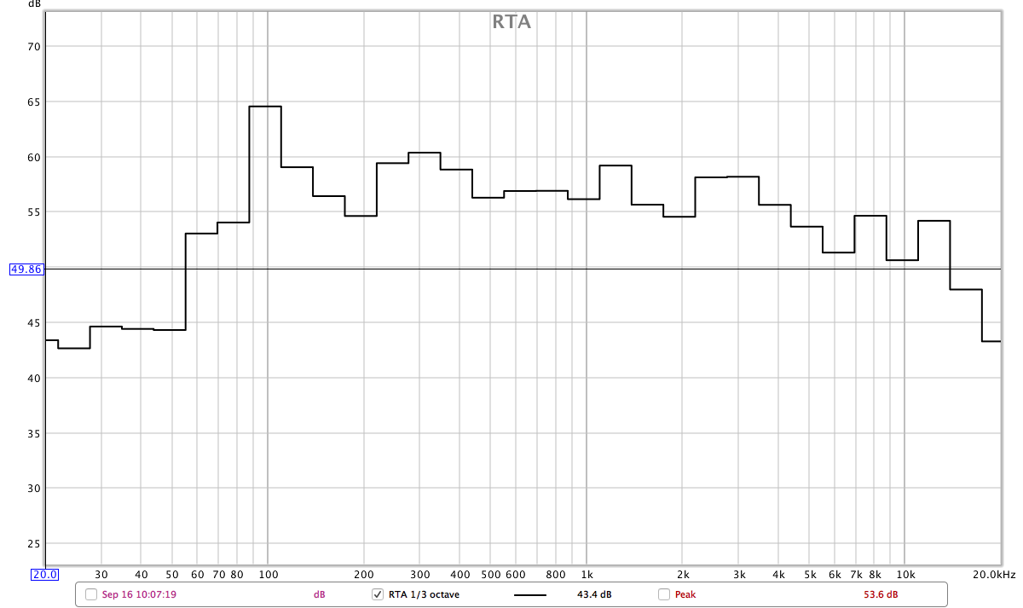Viewport: 1023px width, 608px height.
Task: Click the 70 dB level axis label
Action: [x=34, y=47]
